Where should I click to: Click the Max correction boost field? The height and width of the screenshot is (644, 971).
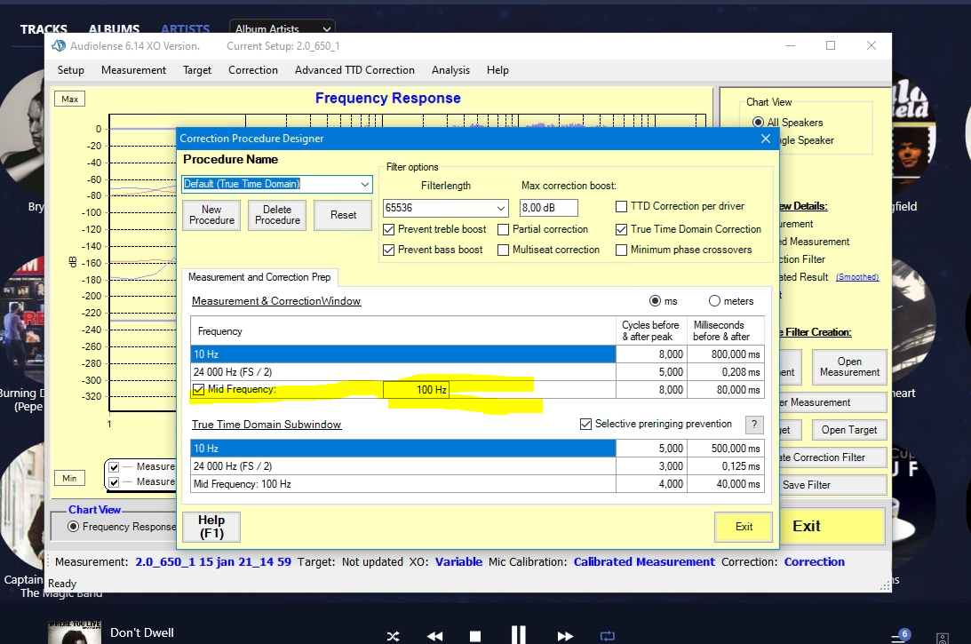(x=548, y=208)
